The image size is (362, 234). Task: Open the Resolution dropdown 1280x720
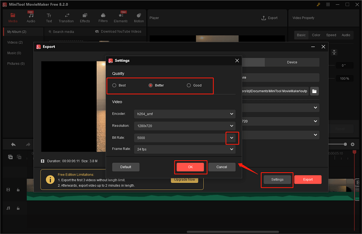pyautogui.click(x=185, y=126)
